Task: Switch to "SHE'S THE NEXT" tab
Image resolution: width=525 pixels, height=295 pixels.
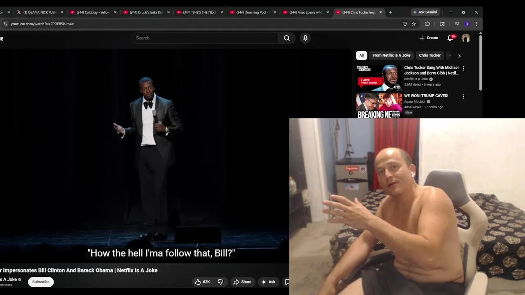Action: coord(199,12)
